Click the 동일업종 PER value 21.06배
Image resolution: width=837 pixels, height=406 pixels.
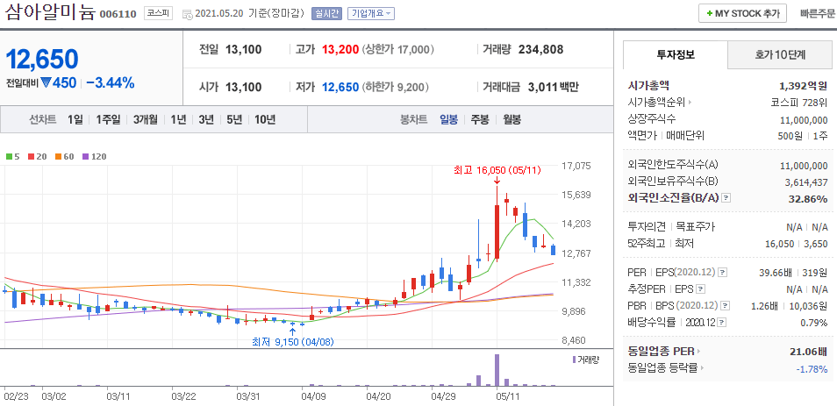point(808,351)
